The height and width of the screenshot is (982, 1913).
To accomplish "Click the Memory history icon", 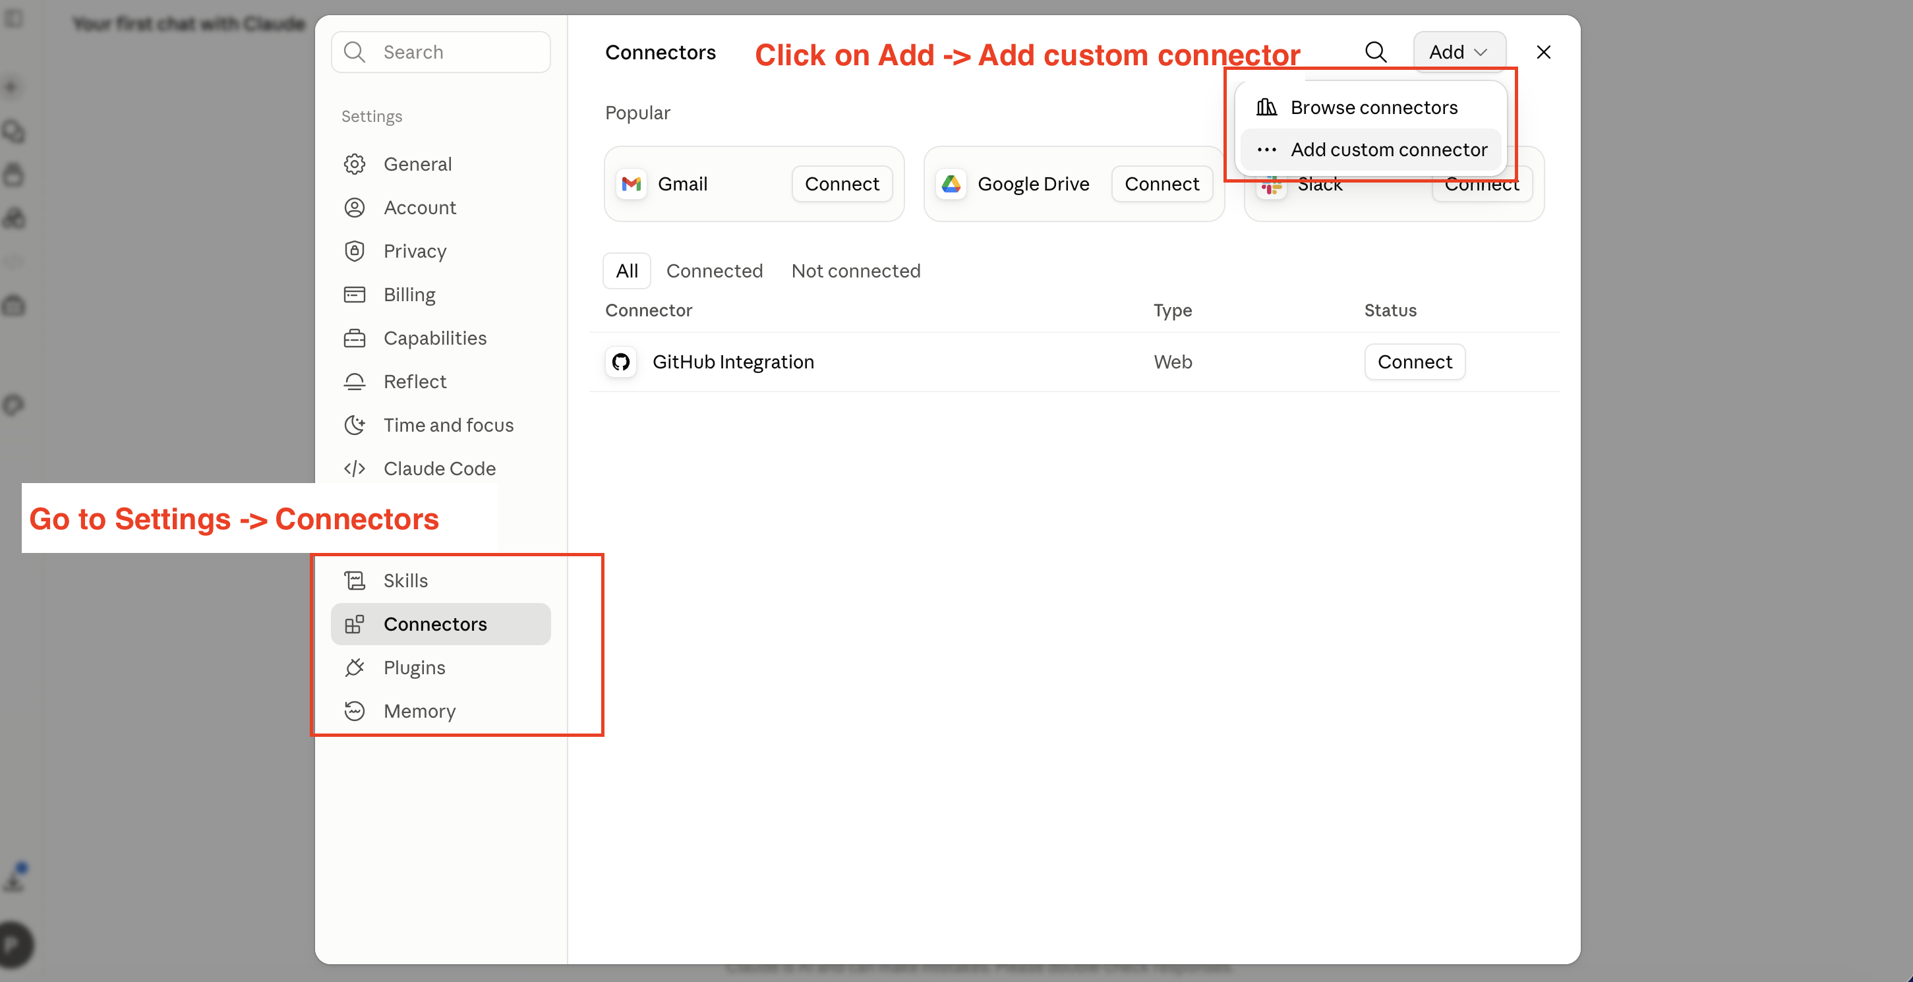I will point(355,711).
